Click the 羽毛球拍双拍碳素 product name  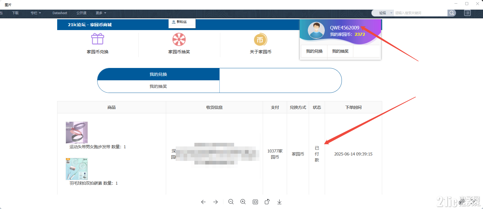click(x=86, y=183)
